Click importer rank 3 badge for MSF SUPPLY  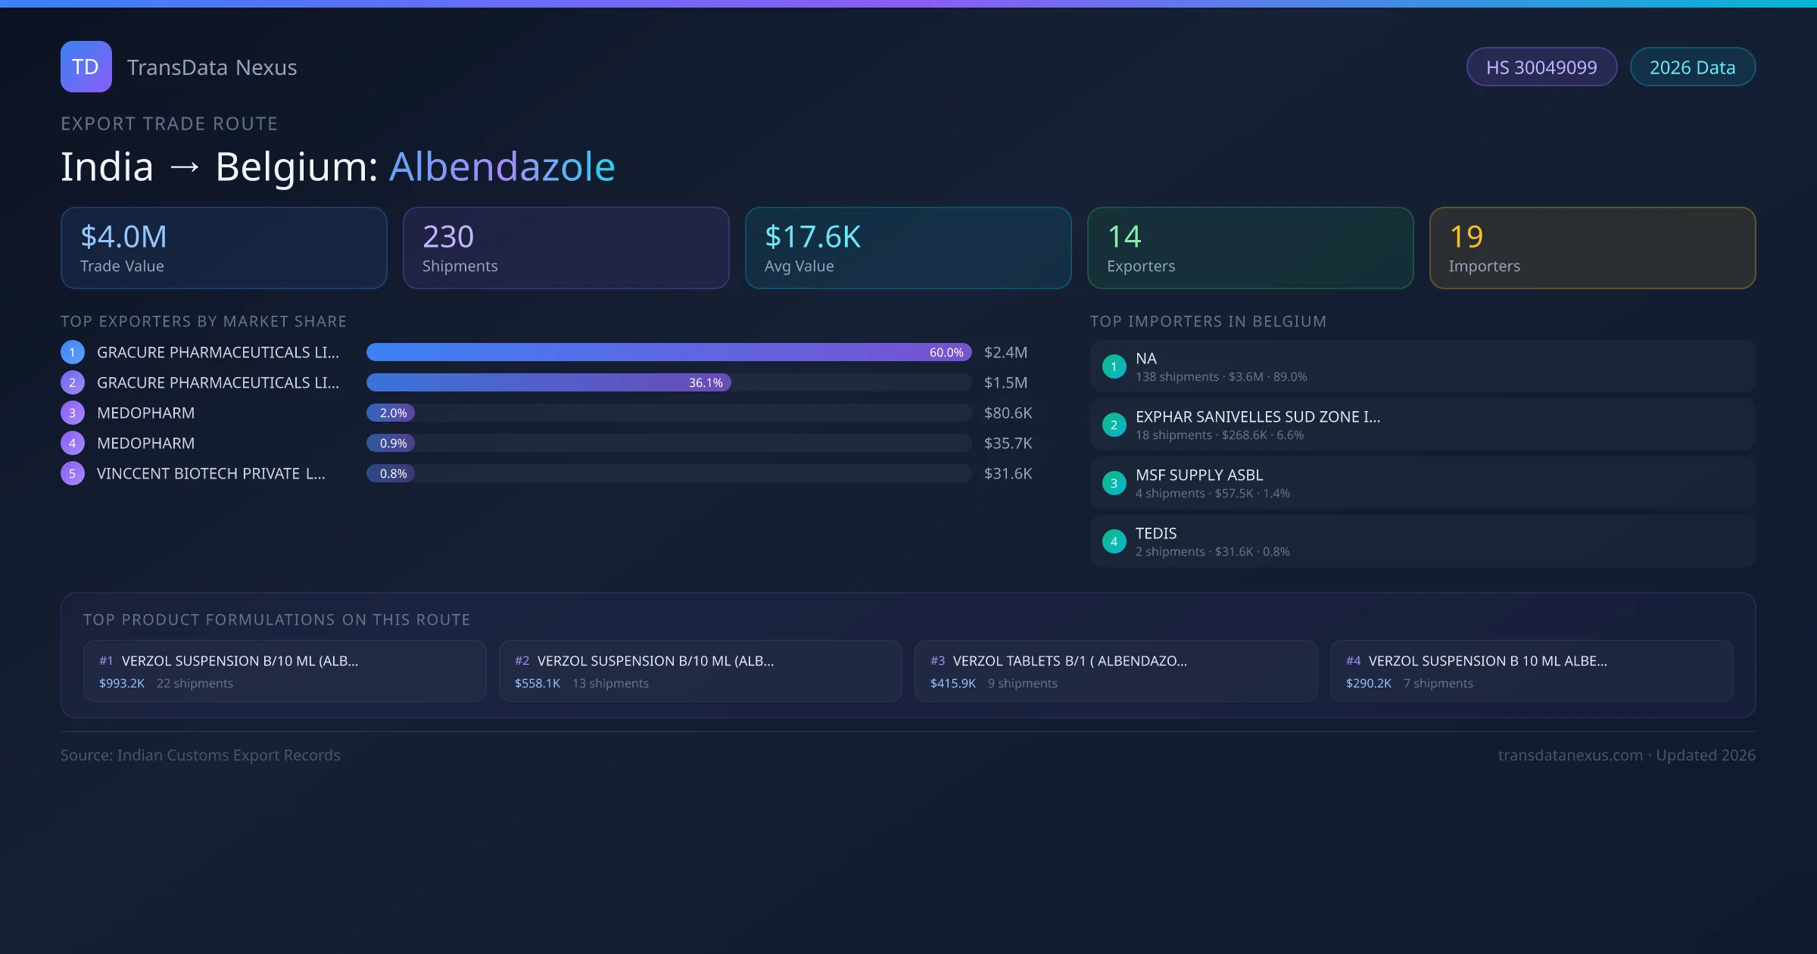pos(1114,483)
